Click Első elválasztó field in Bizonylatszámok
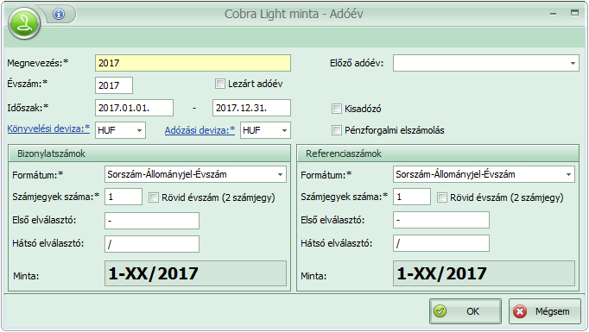The width and height of the screenshot is (589, 332). pos(152,221)
